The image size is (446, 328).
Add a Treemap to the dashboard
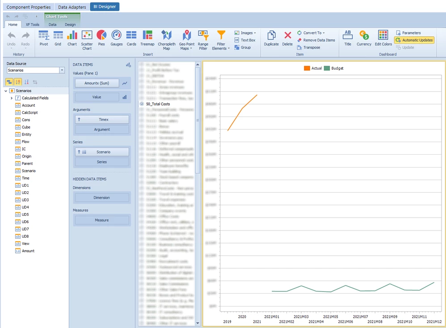(147, 38)
